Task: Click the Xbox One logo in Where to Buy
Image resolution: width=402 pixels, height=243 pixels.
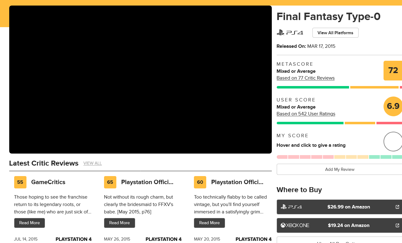Action: pos(295,225)
